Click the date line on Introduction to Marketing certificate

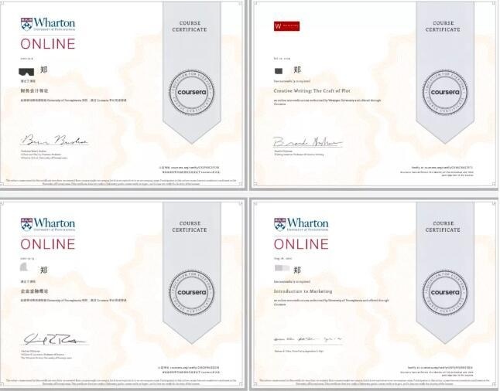[283, 259]
